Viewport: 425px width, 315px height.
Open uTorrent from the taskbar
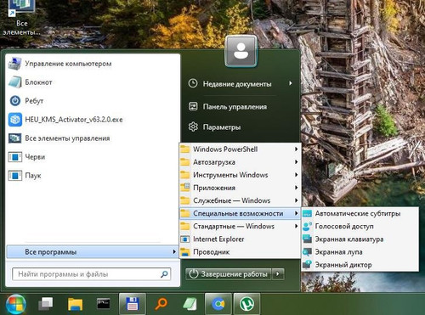point(246,304)
